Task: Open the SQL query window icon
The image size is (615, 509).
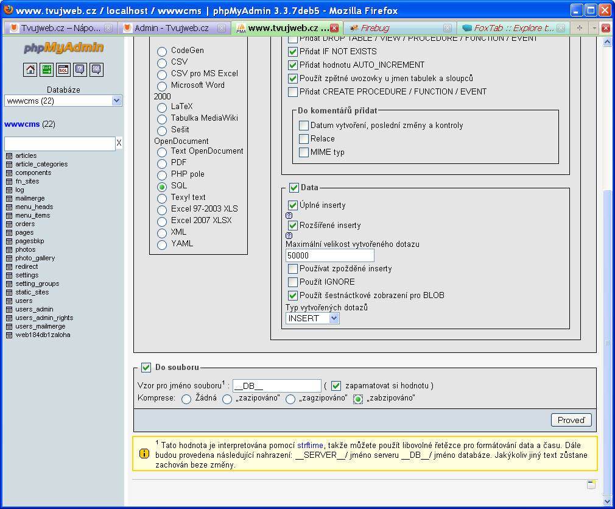Action: [63, 69]
